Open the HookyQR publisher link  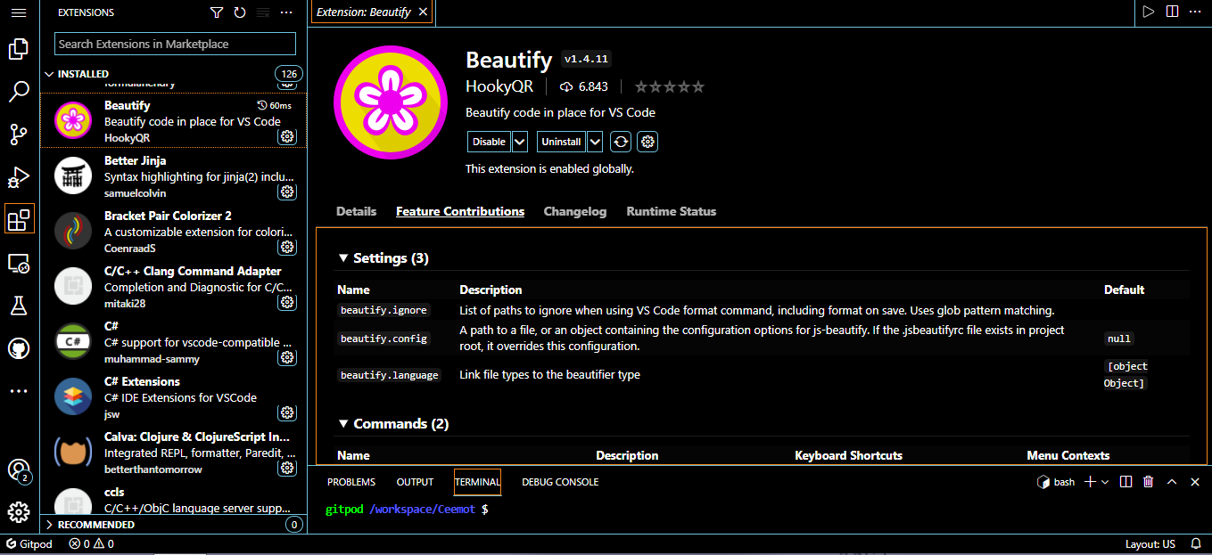[499, 86]
